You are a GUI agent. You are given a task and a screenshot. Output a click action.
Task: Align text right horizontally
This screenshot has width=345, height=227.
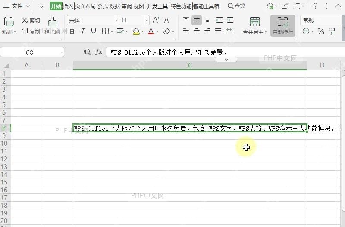(x=207, y=31)
